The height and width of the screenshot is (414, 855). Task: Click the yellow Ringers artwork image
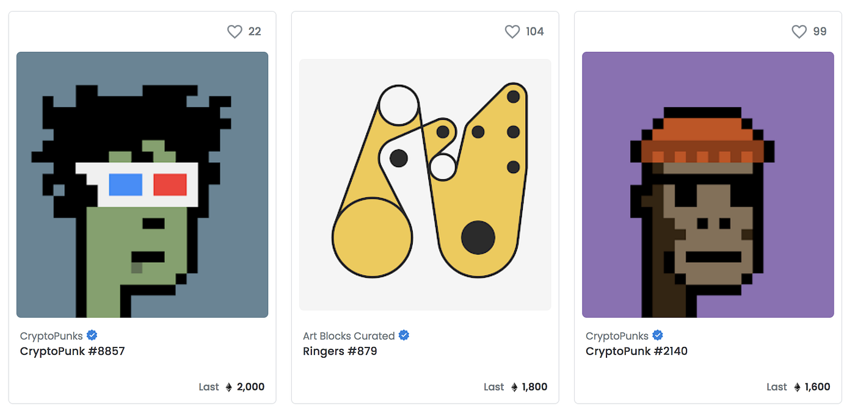(x=425, y=185)
